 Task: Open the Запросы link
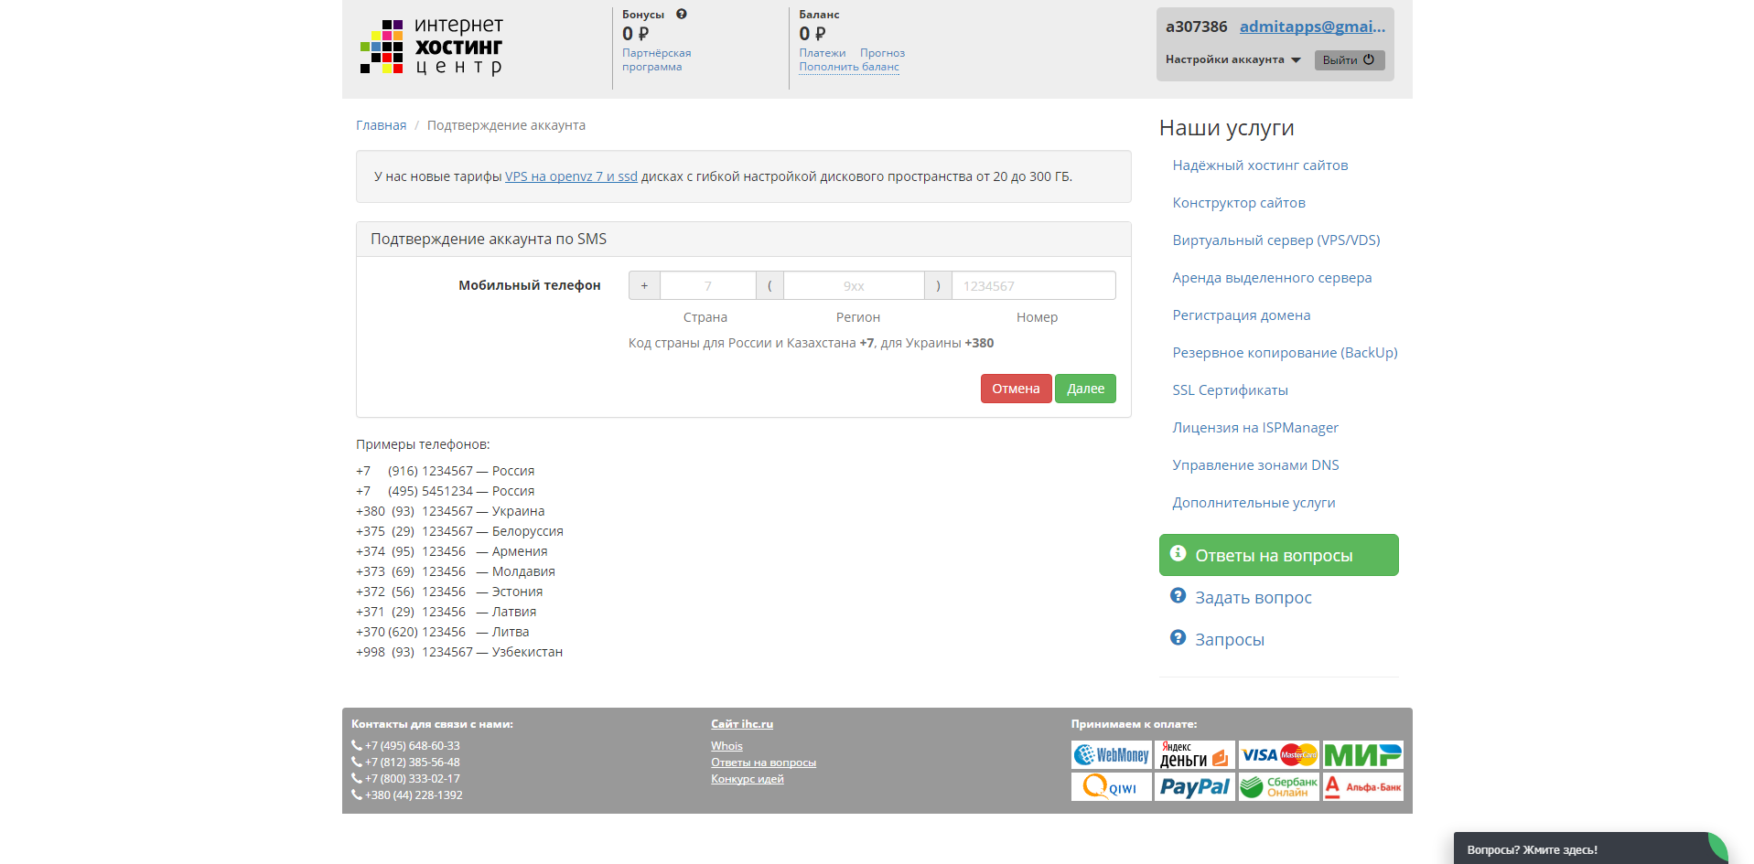coord(1230,640)
